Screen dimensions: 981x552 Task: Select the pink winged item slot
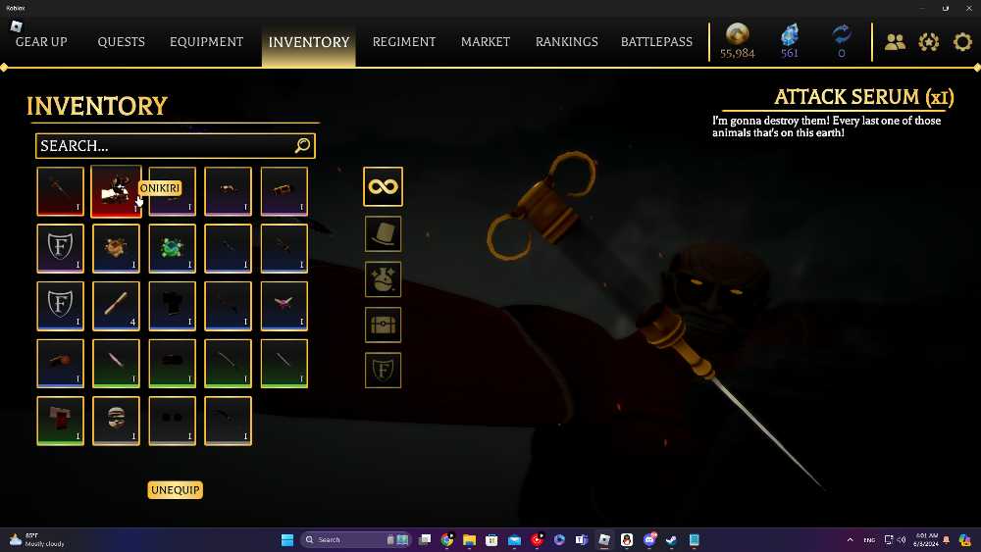[284, 306]
